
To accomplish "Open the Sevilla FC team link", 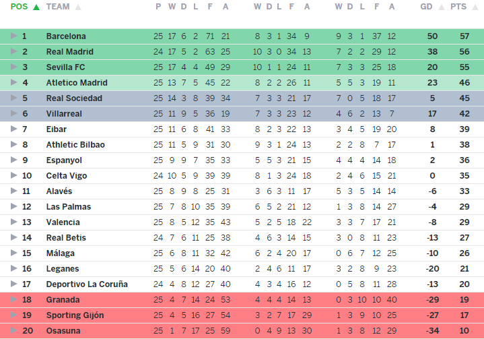I will coord(66,67).
